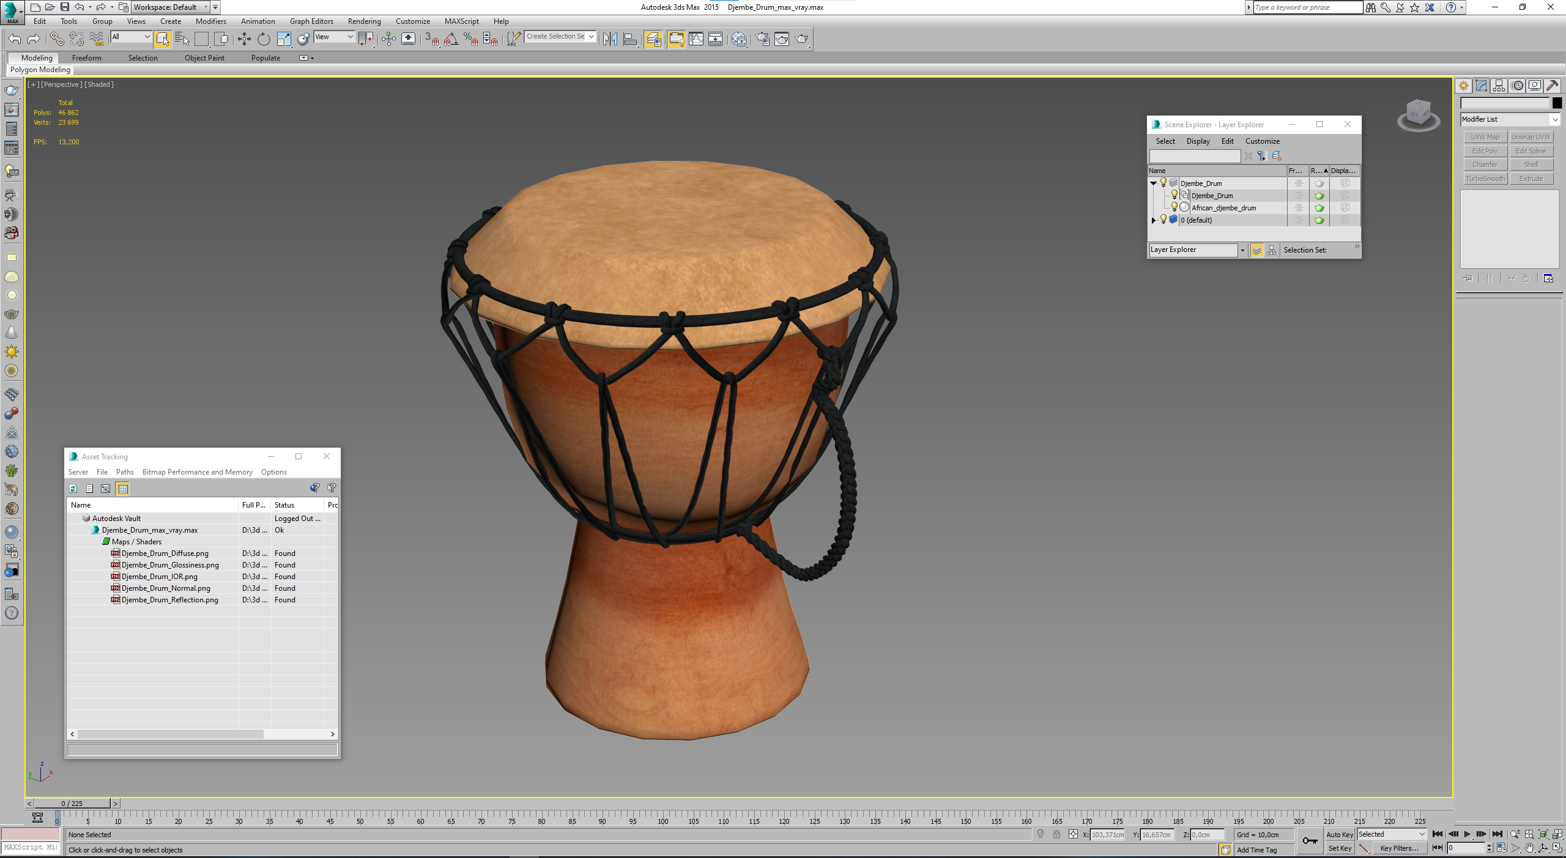The image size is (1566, 858).
Task: Click the Select and Link chain icon
Action: (x=57, y=39)
